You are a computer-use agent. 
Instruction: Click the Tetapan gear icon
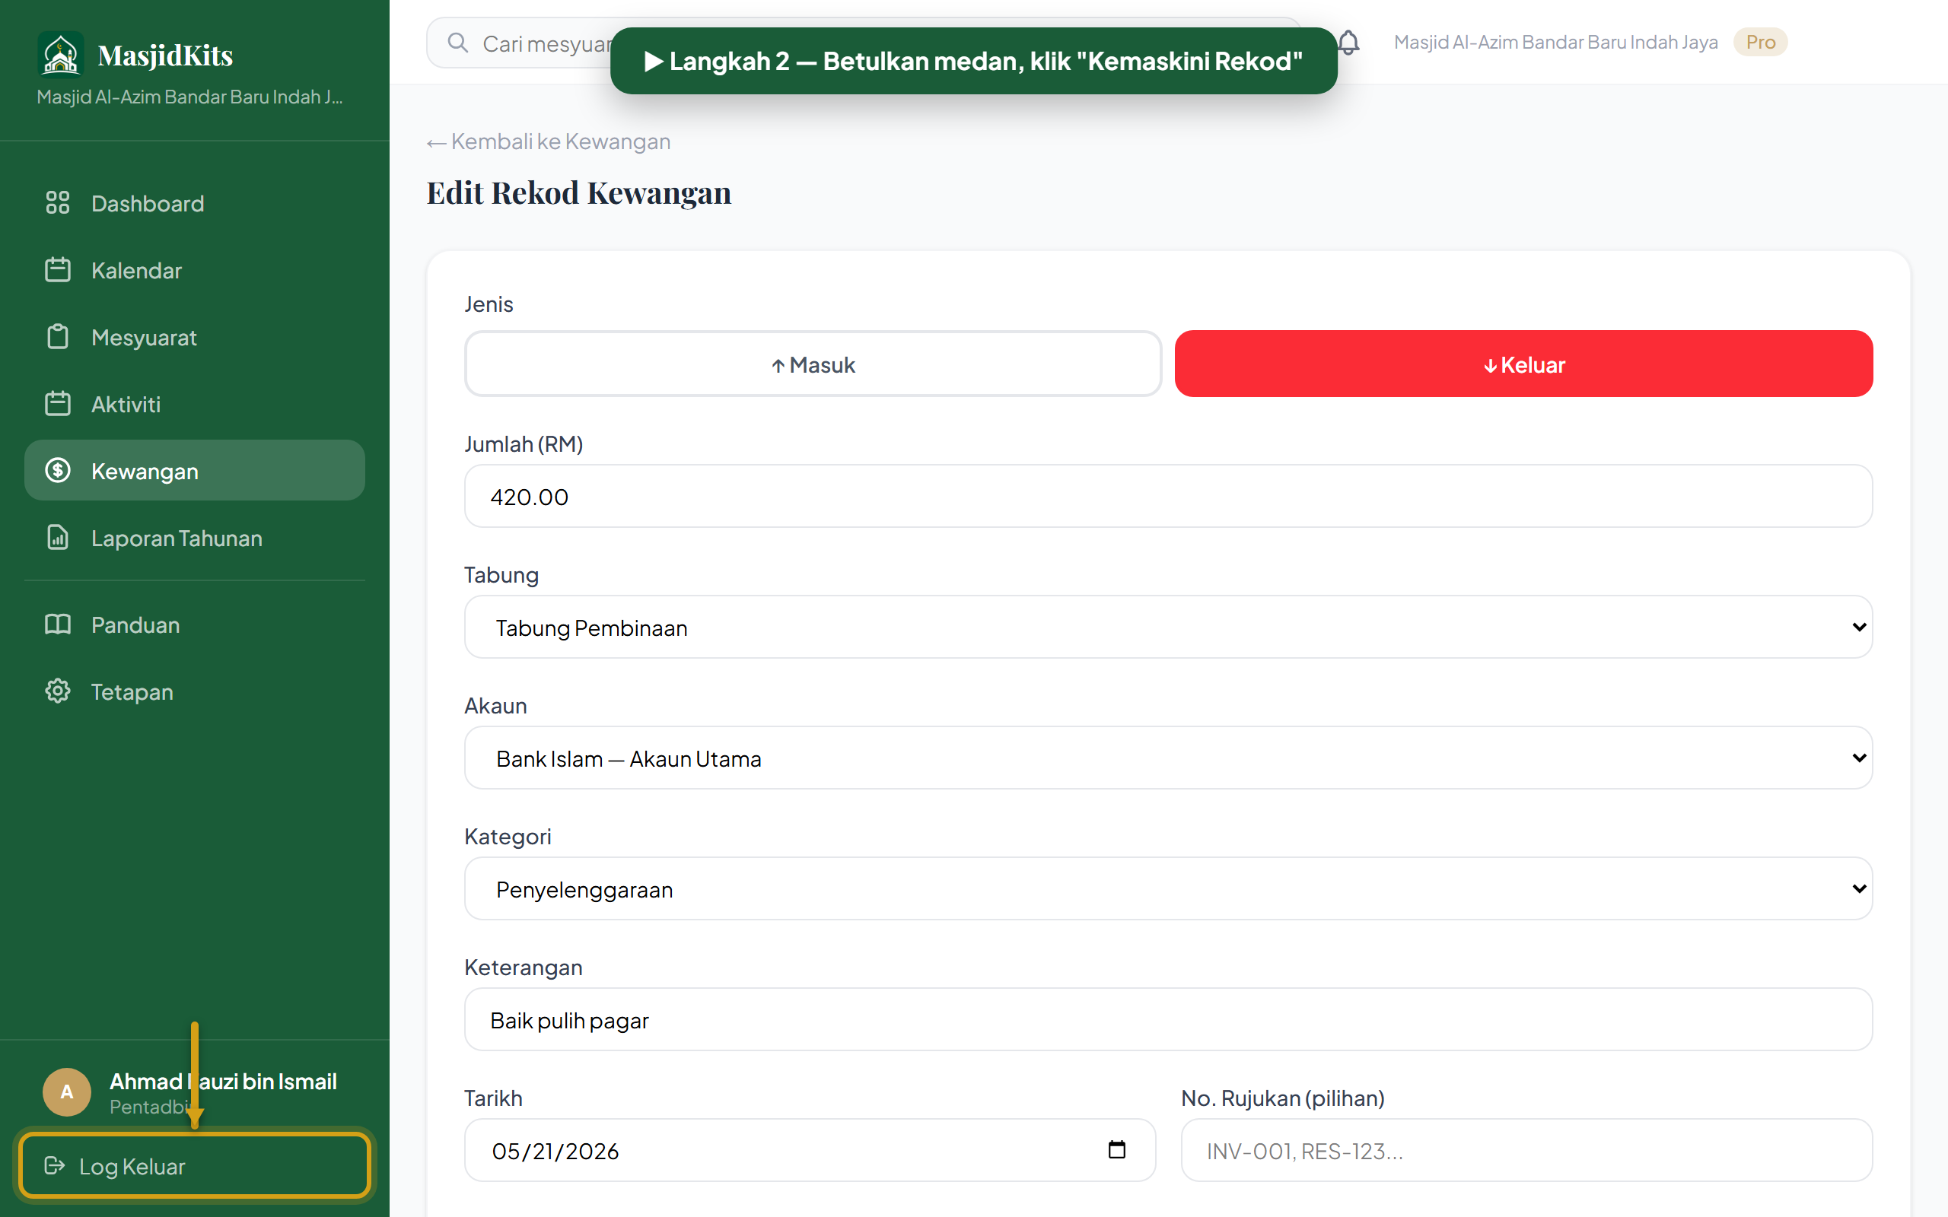tap(58, 691)
